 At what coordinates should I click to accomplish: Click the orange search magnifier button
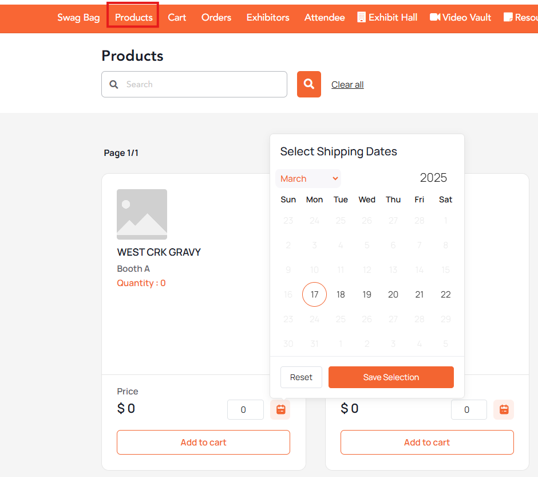coord(309,84)
